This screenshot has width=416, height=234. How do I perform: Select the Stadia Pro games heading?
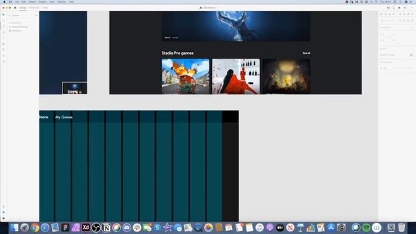pos(177,53)
